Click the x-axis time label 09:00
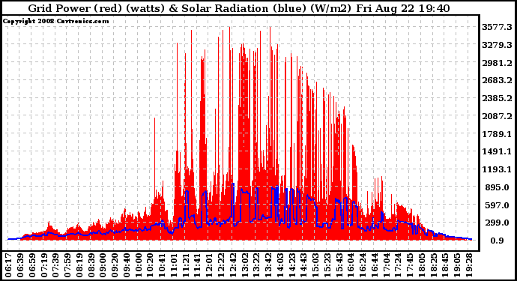 click(x=103, y=265)
